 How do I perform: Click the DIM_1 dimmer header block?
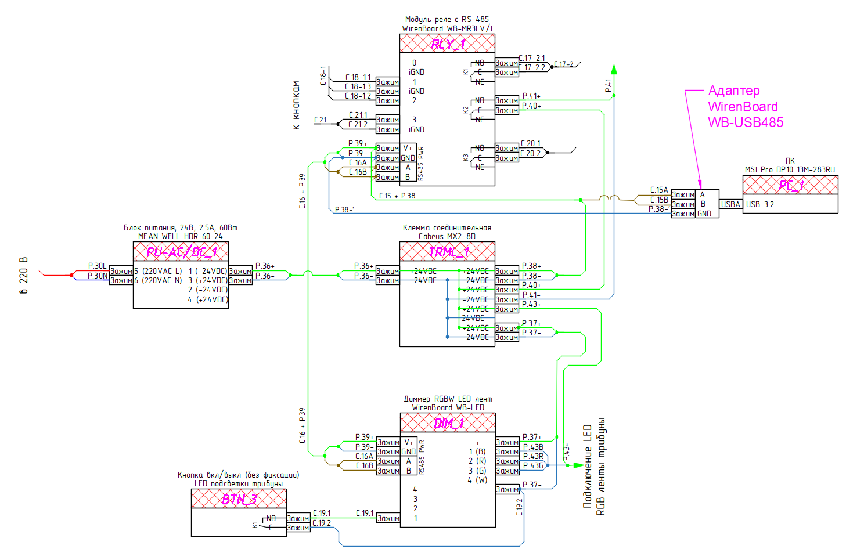click(448, 422)
